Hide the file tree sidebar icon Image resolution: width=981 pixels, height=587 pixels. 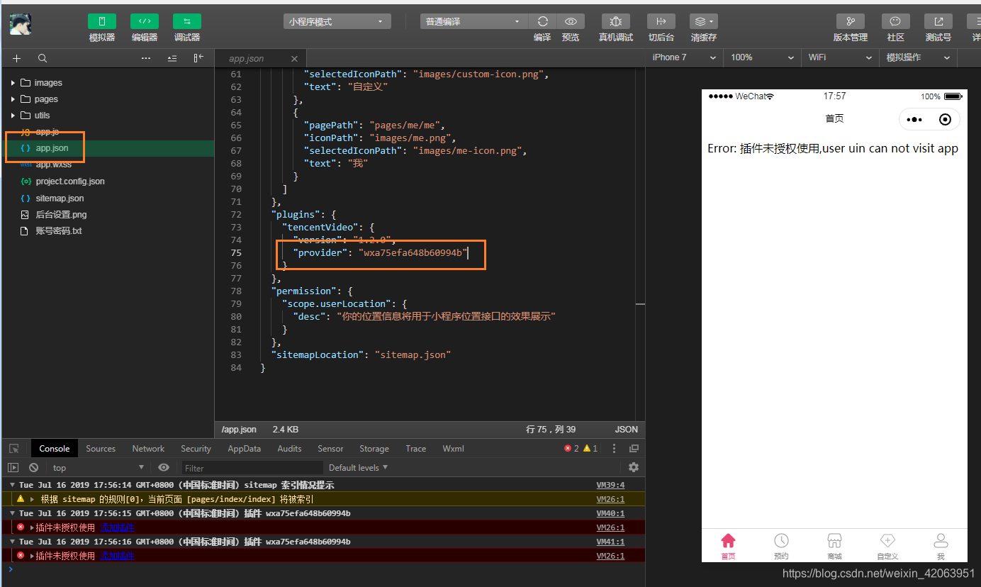(198, 58)
